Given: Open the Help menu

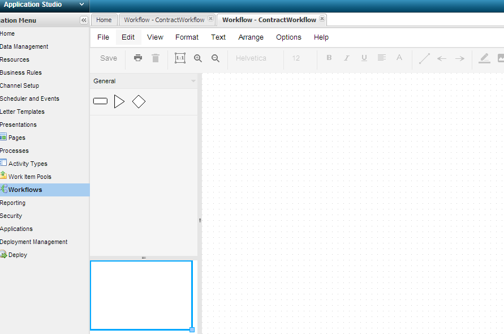Looking at the screenshot, I should (321, 37).
